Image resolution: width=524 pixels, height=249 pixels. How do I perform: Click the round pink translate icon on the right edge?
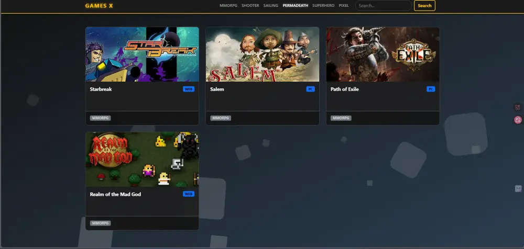[518, 120]
